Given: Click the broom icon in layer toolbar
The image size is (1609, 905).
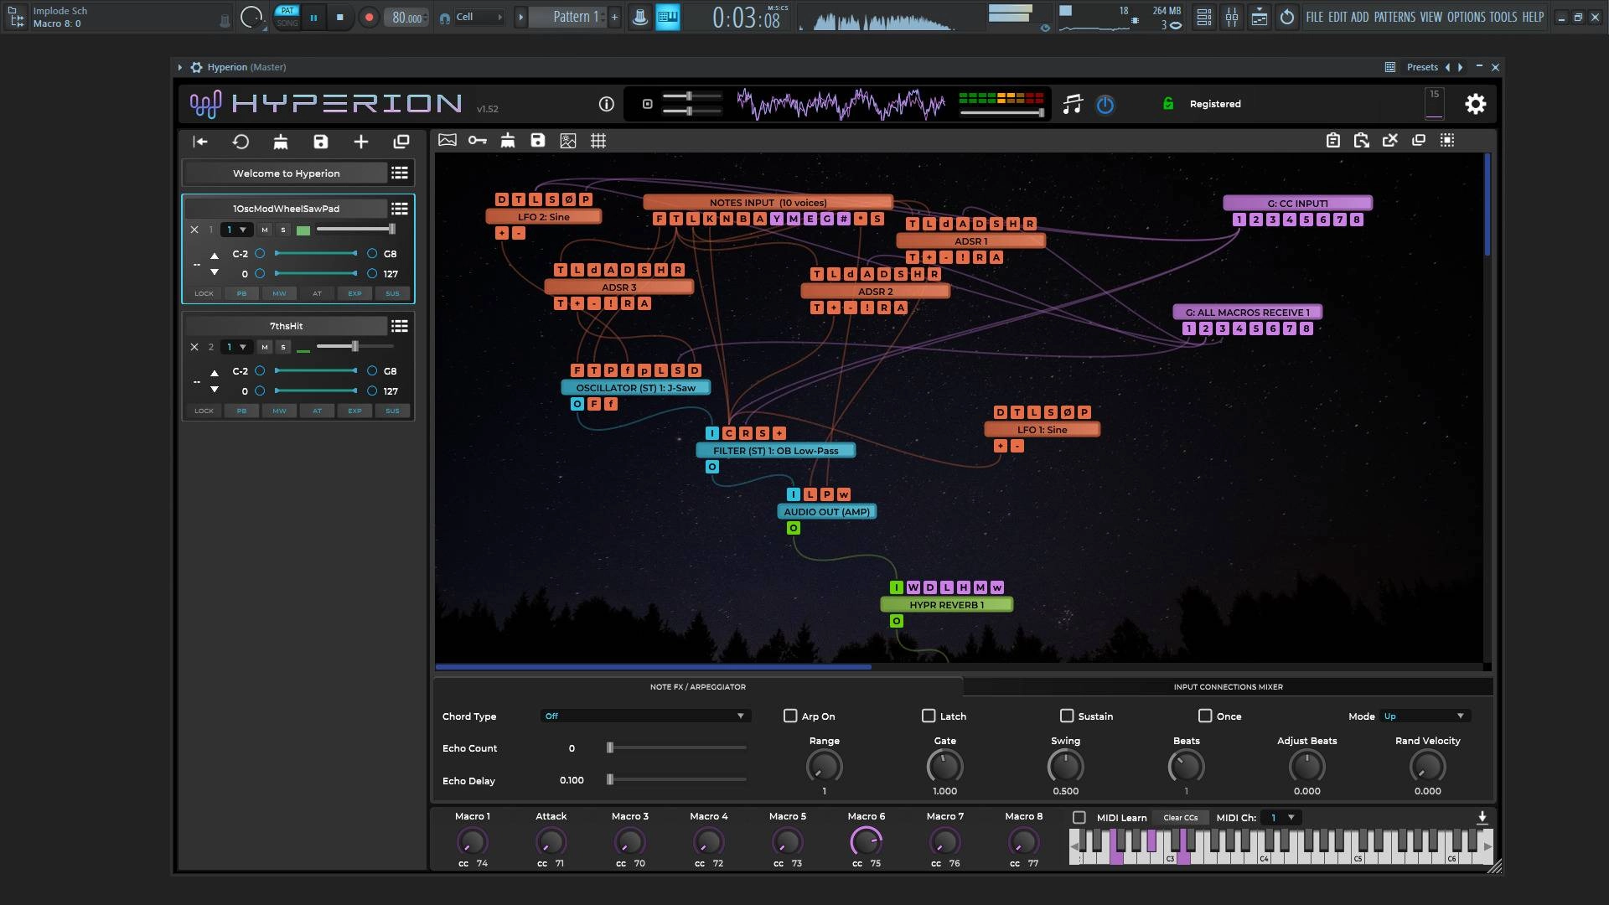Looking at the screenshot, I should coord(281,142).
